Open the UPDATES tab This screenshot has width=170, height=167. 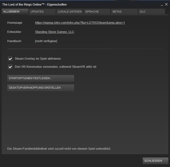click(x=42, y=12)
